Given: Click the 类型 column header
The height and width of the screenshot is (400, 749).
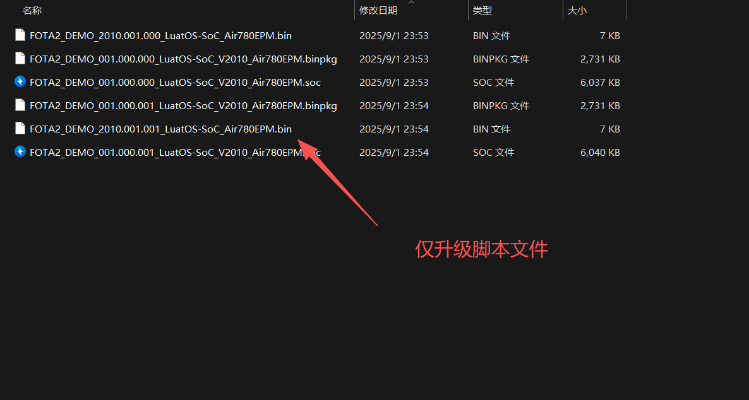Looking at the screenshot, I should (482, 11).
